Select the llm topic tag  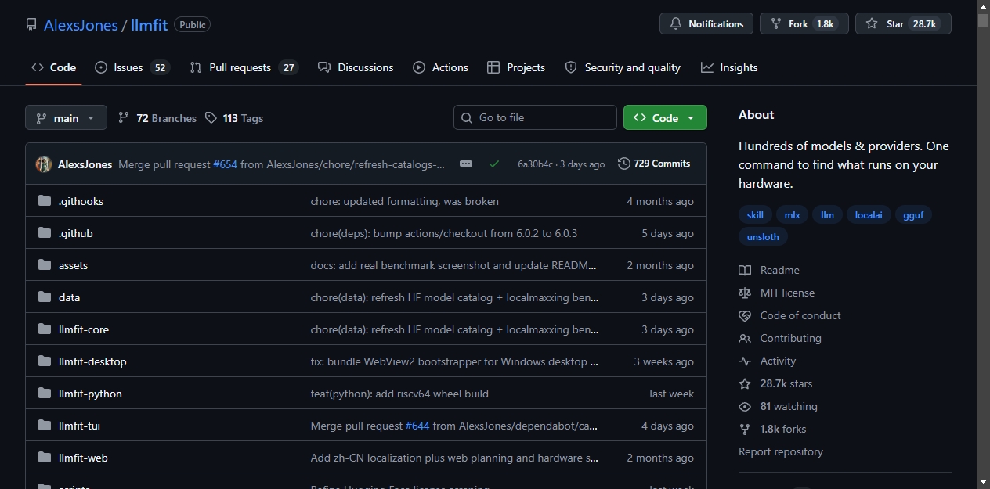click(827, 214)
